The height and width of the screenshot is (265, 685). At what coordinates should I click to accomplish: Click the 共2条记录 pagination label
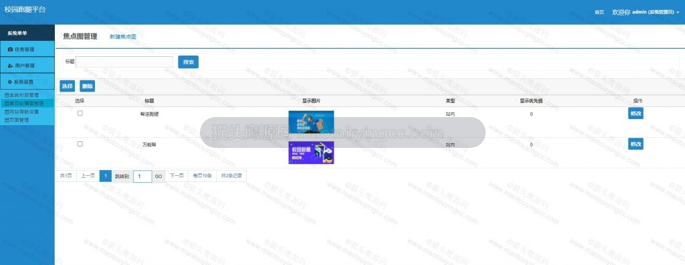231,176
